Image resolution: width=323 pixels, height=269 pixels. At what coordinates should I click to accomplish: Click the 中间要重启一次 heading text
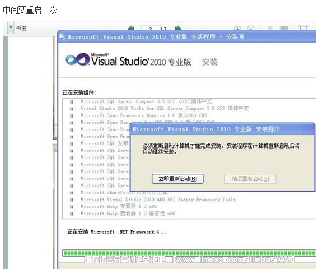(x=30, y=10)
